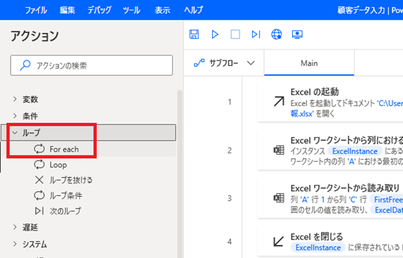
Task: Select the 次のループ action label
Action: pos(65,211)
